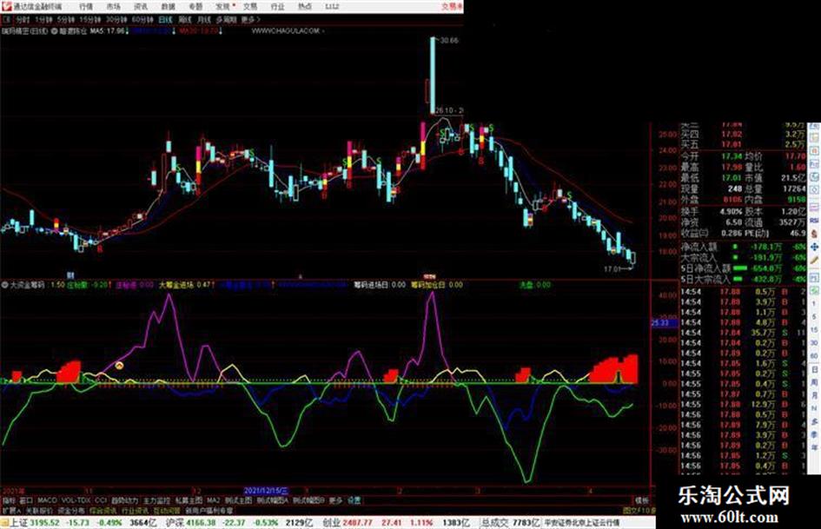Viewport: 821px width, 529px height.
Task: Select the 周 weekly shortcut in right toolbar
Action: pos(814,382)
